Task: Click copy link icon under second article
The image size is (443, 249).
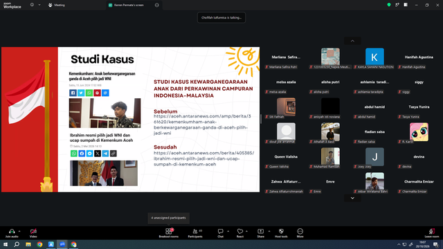Action: click(114, 154)
